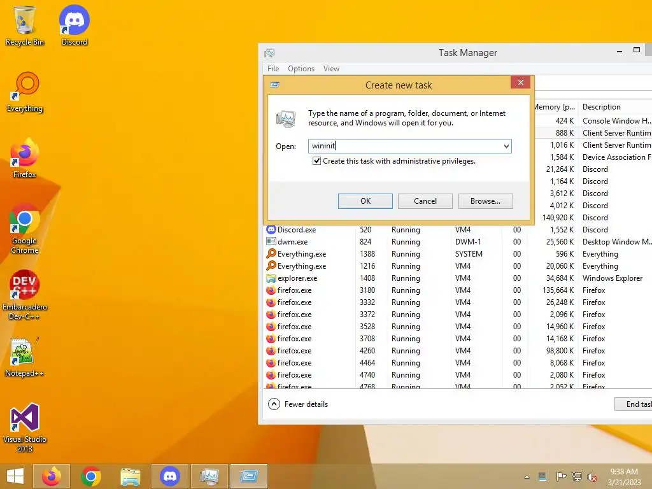This screenshot has width=652, height=489.
Task: Select the Notepad++ desktop icon
Action: coord(25,357)
